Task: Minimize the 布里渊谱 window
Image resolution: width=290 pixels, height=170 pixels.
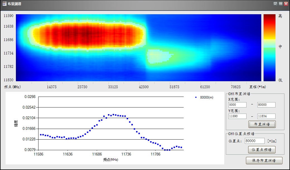Action: coord(275,4)
